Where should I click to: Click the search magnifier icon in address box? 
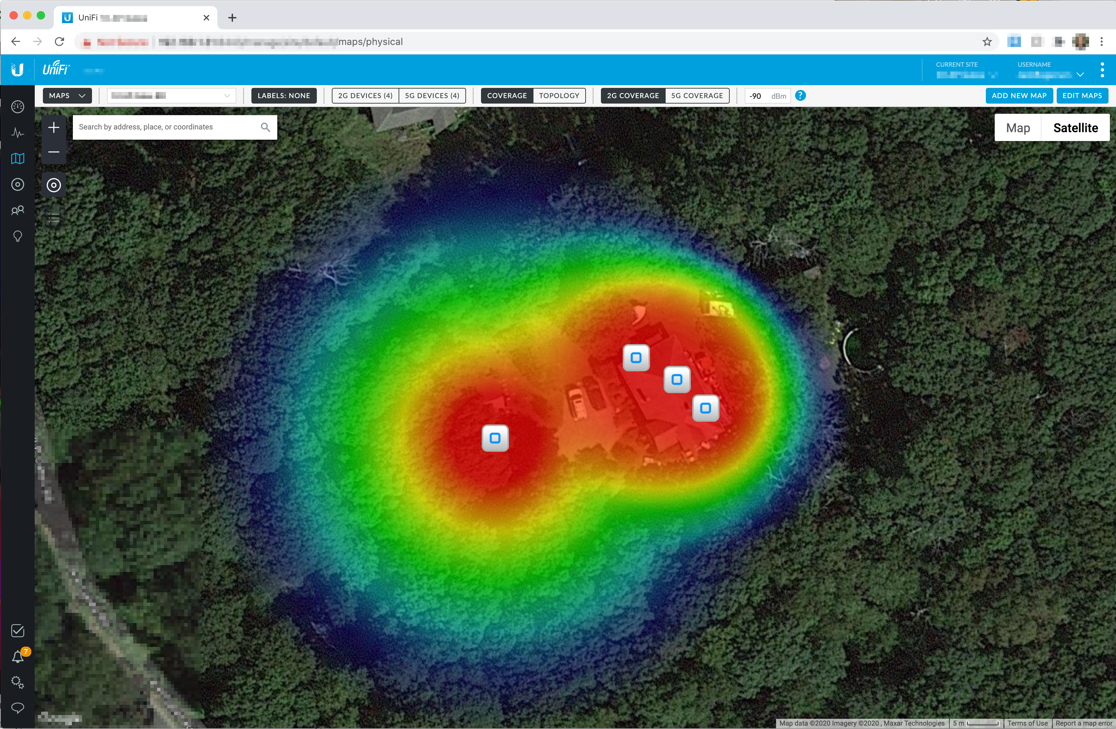pos(265,127)
